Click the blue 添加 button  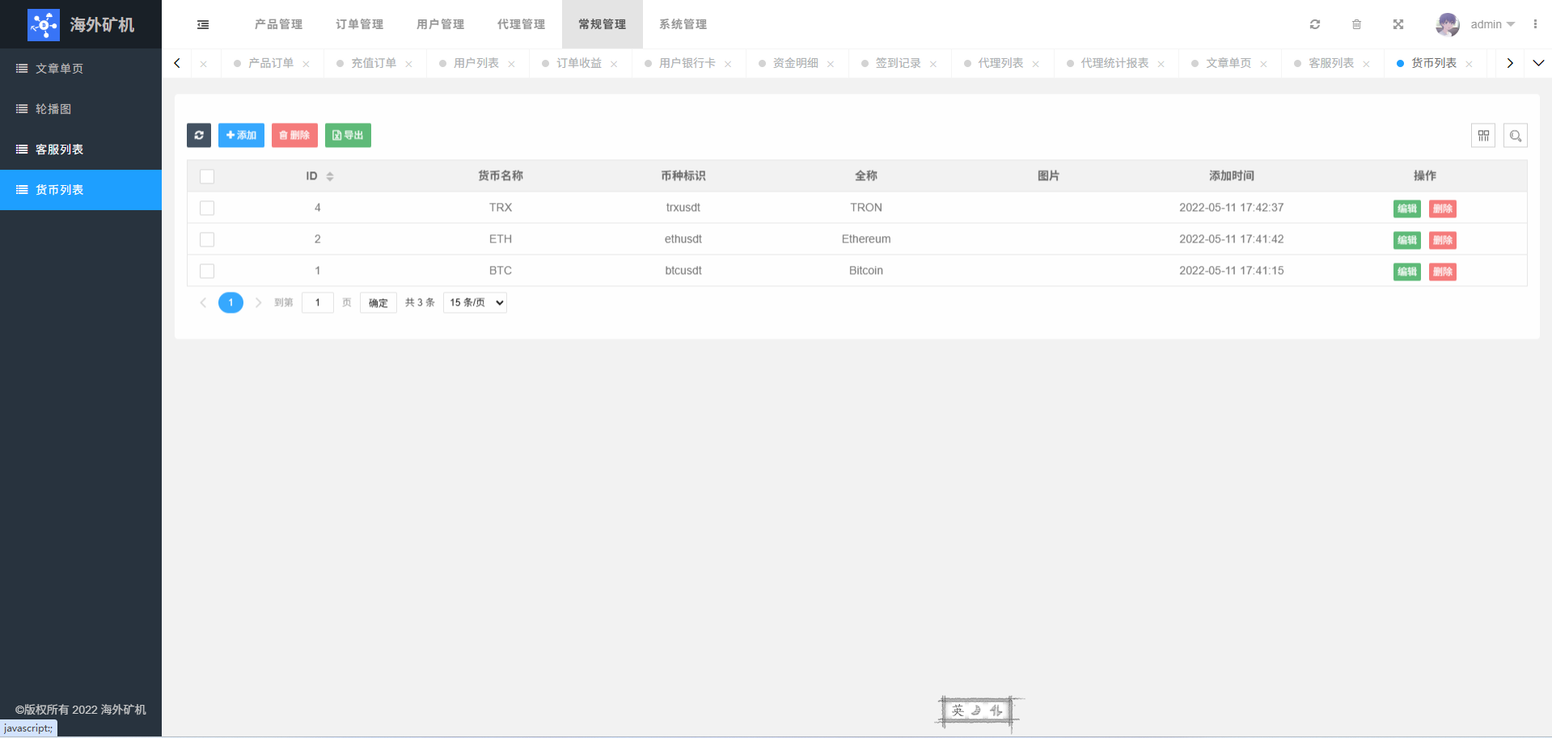pyautogui.click(x=241, y=135)
